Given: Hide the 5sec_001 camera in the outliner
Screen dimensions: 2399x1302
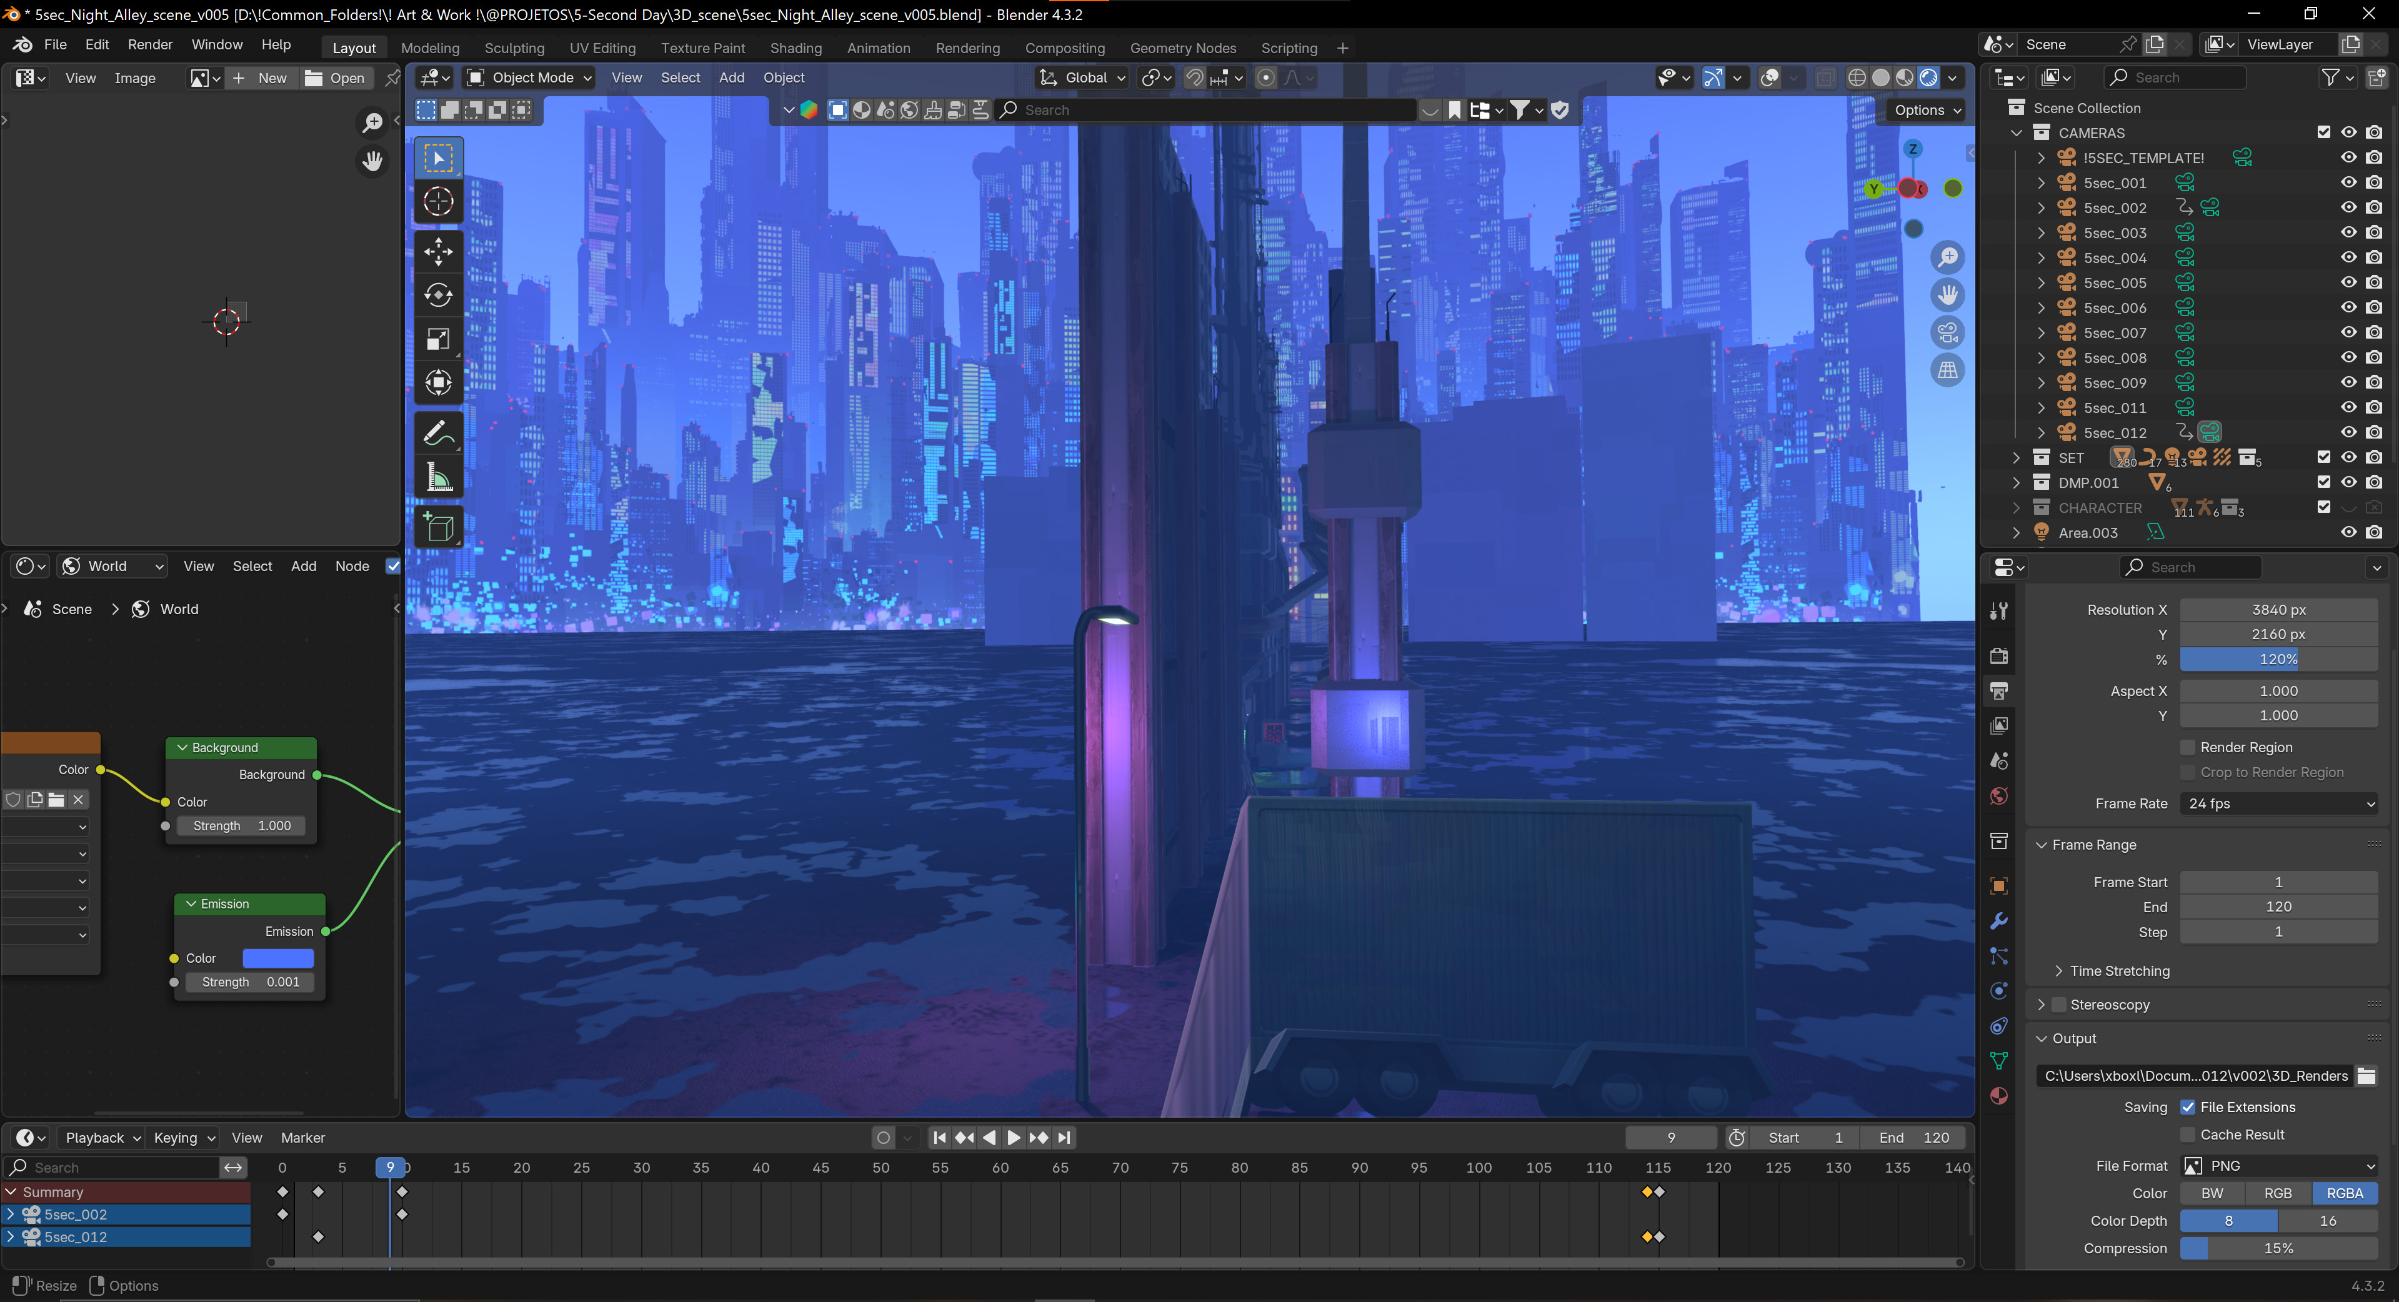Looking at the screenshot, I should [x=2348, y=182].
